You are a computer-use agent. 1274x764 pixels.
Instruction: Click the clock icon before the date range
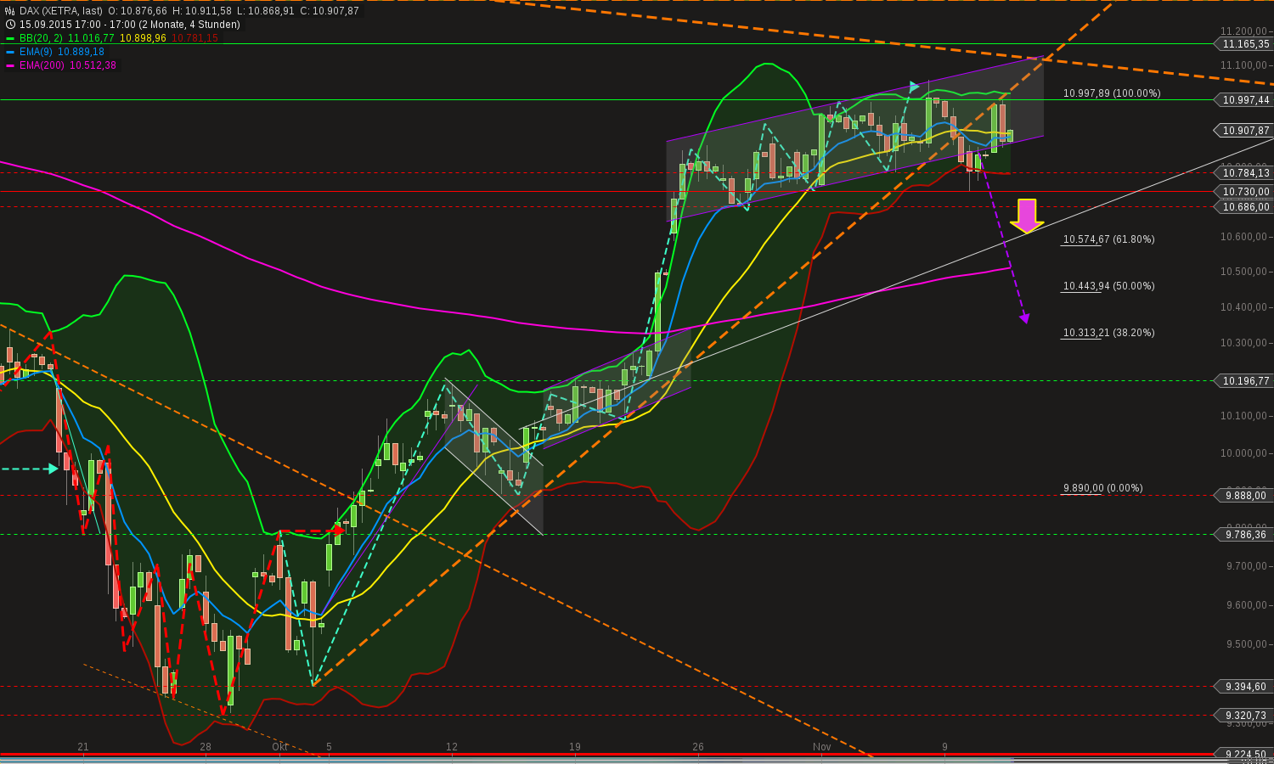pyautogui.click(x=10, y=25)
